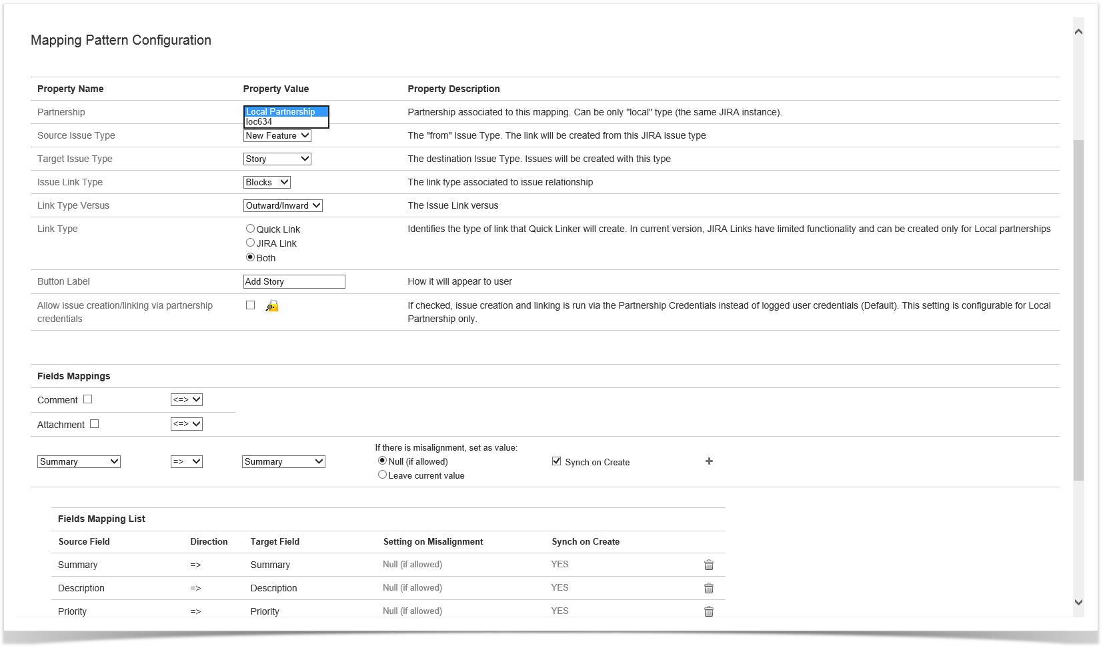Select Leave current value radio option
Image resolution: width=1107 pixels, height=650 pixels.
[382, 475]
